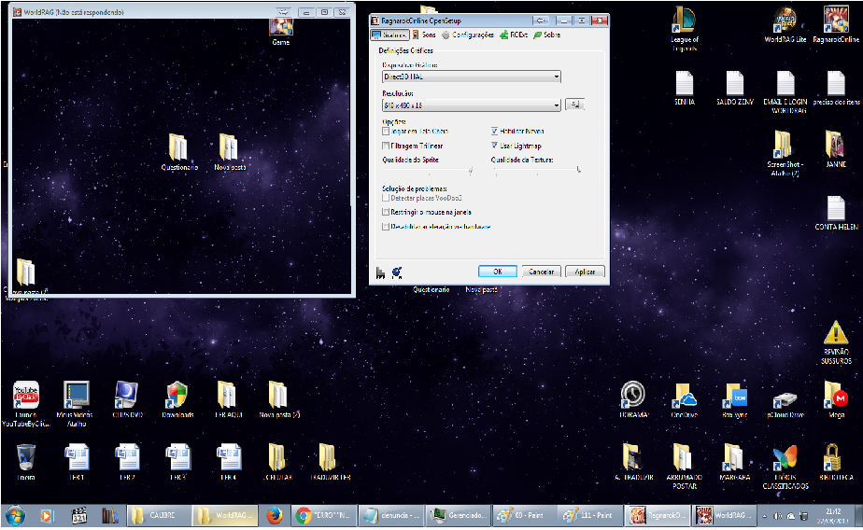Open Firefox from the taskbar
Viewport: 863px width, 530px height.
click(x=274, y=516)
